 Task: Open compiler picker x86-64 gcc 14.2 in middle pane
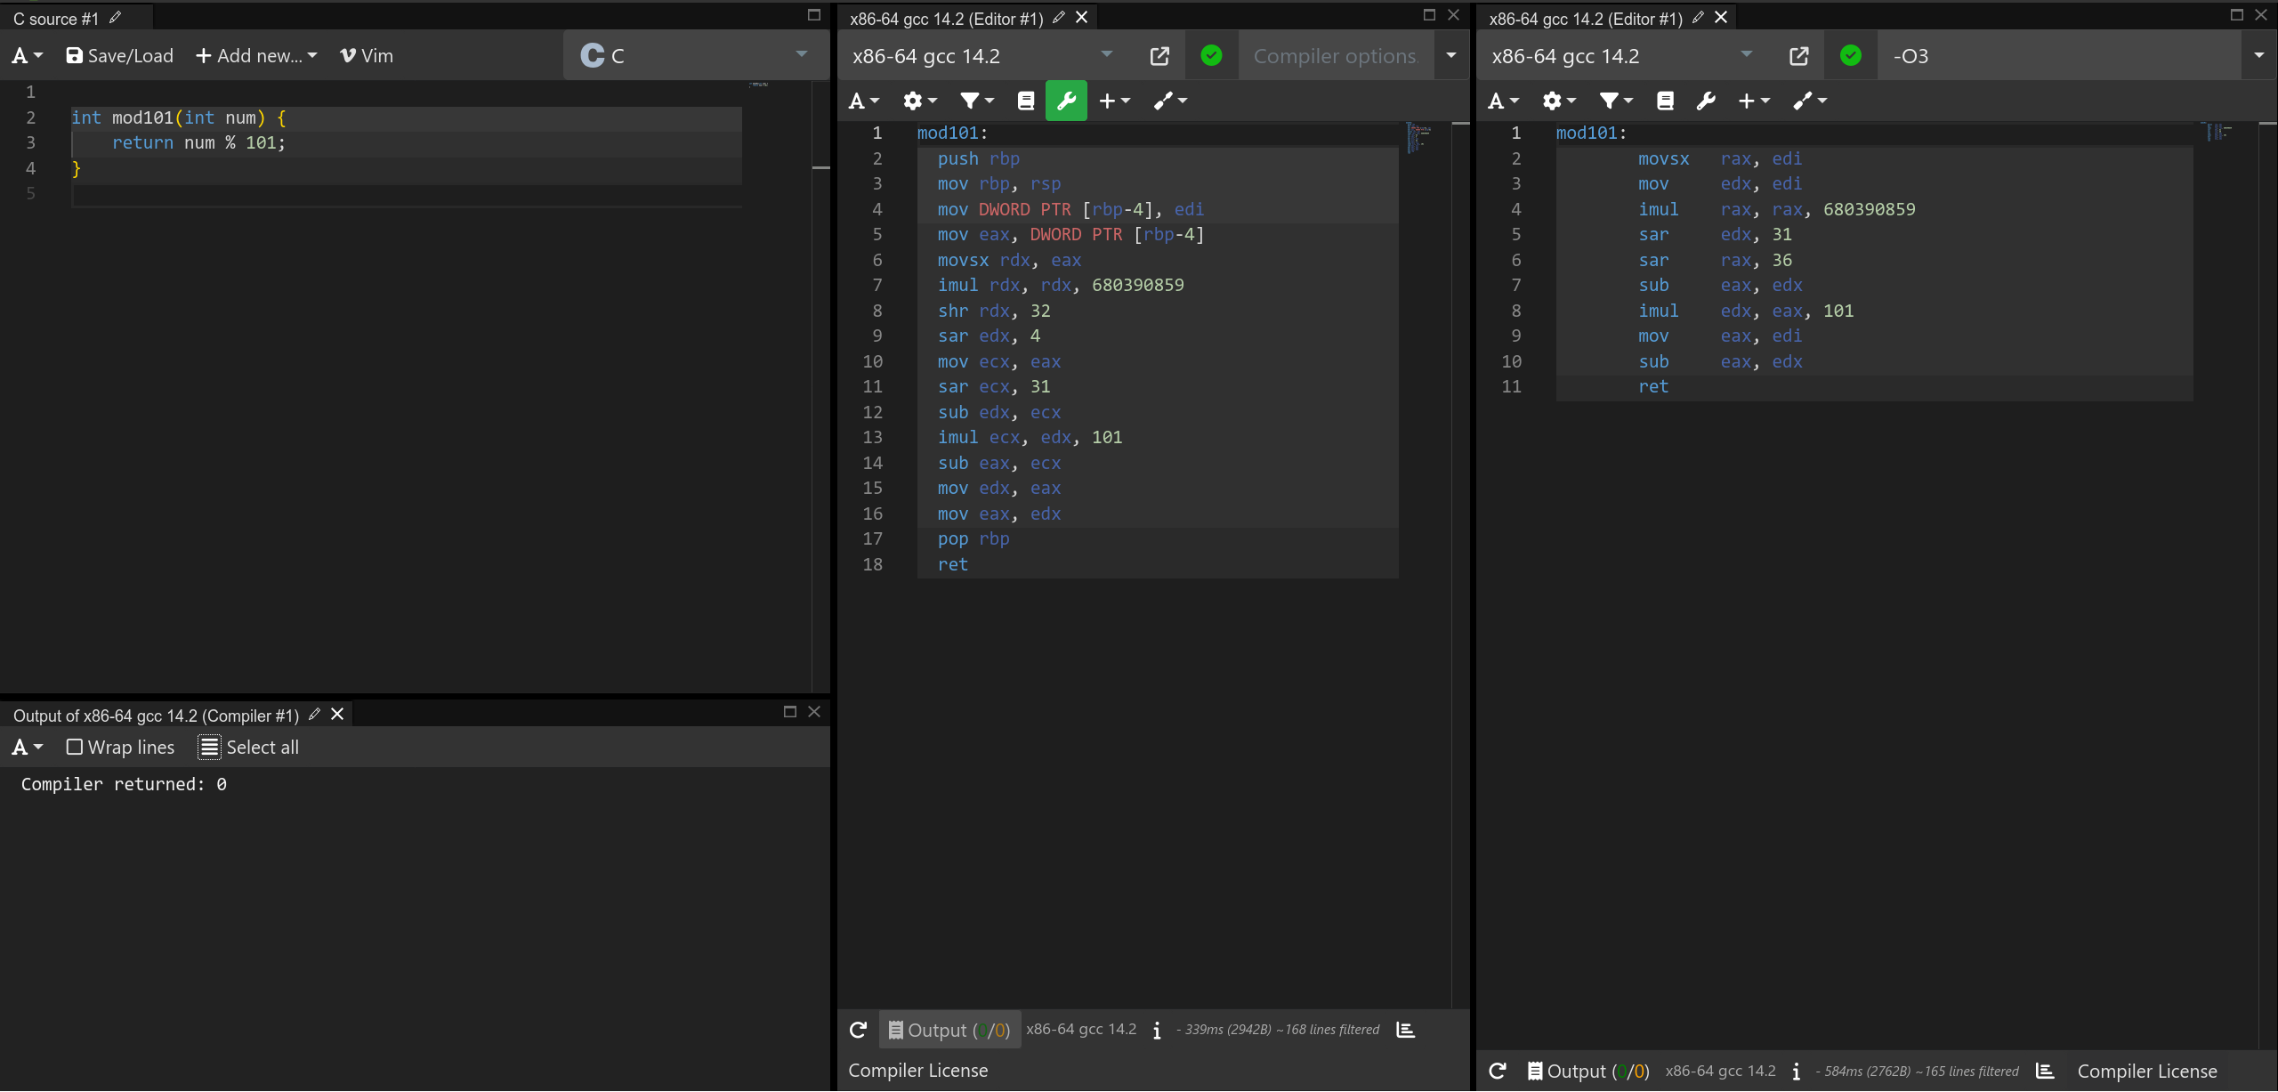click(982, 56)
